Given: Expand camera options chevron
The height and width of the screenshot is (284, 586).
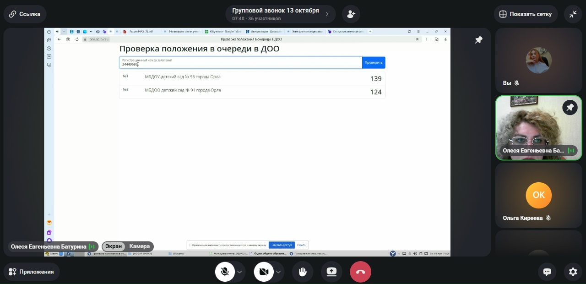Looking at the screenshot, I should point(278,272).
